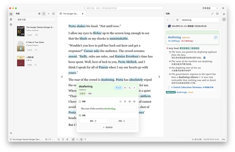Toggle grid view in library header
Viewport: 235px width, 152px height.
click(x=39, y=14)
